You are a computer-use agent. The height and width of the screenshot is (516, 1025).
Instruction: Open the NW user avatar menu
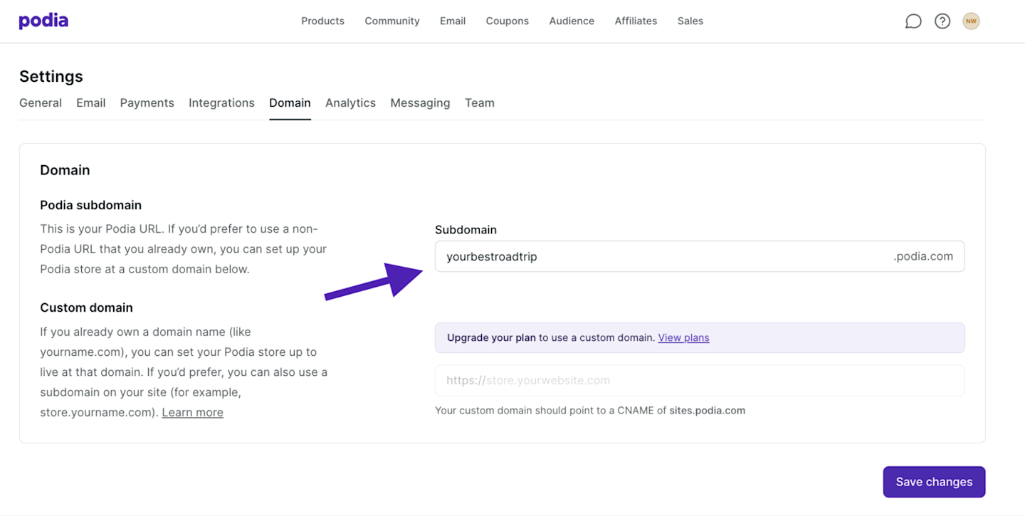(971, 21)
